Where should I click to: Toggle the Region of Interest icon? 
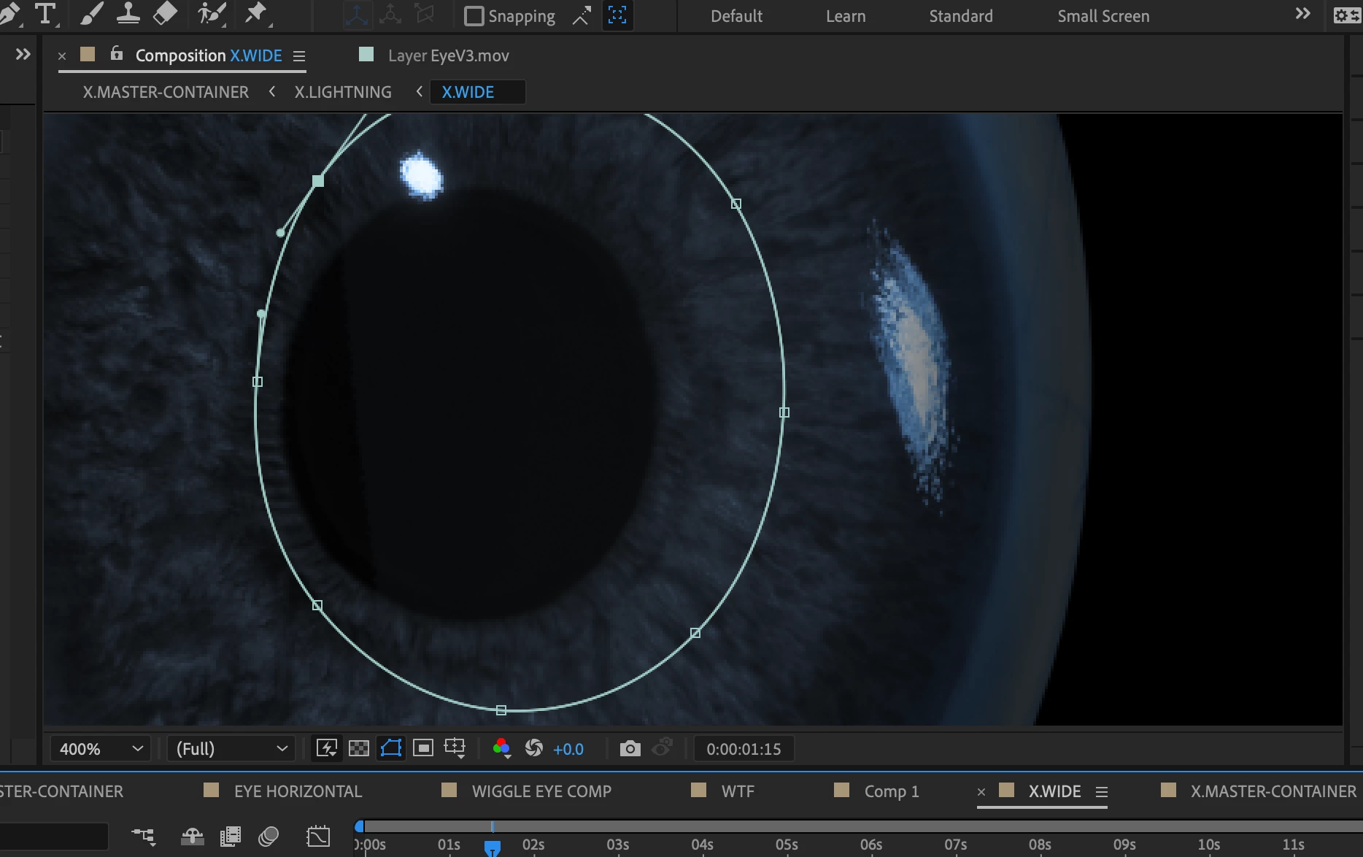point(423,748)
